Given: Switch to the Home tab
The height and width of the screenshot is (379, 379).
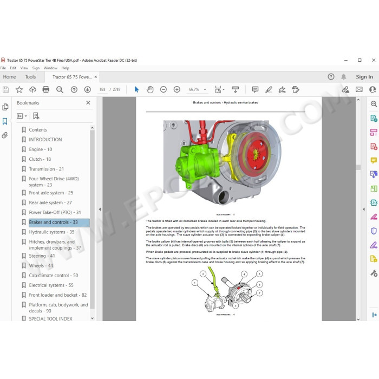Looking at the screenshot, I should 9,77.
